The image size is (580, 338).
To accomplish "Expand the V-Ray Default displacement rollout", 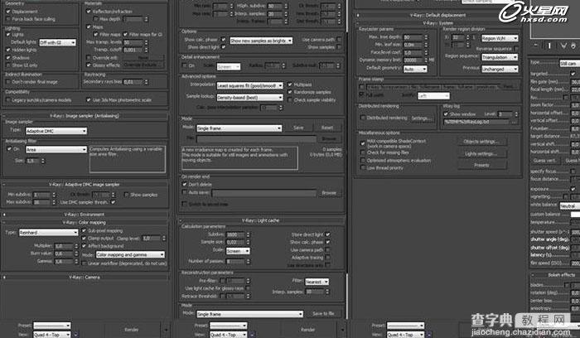I will coord(437,16).
